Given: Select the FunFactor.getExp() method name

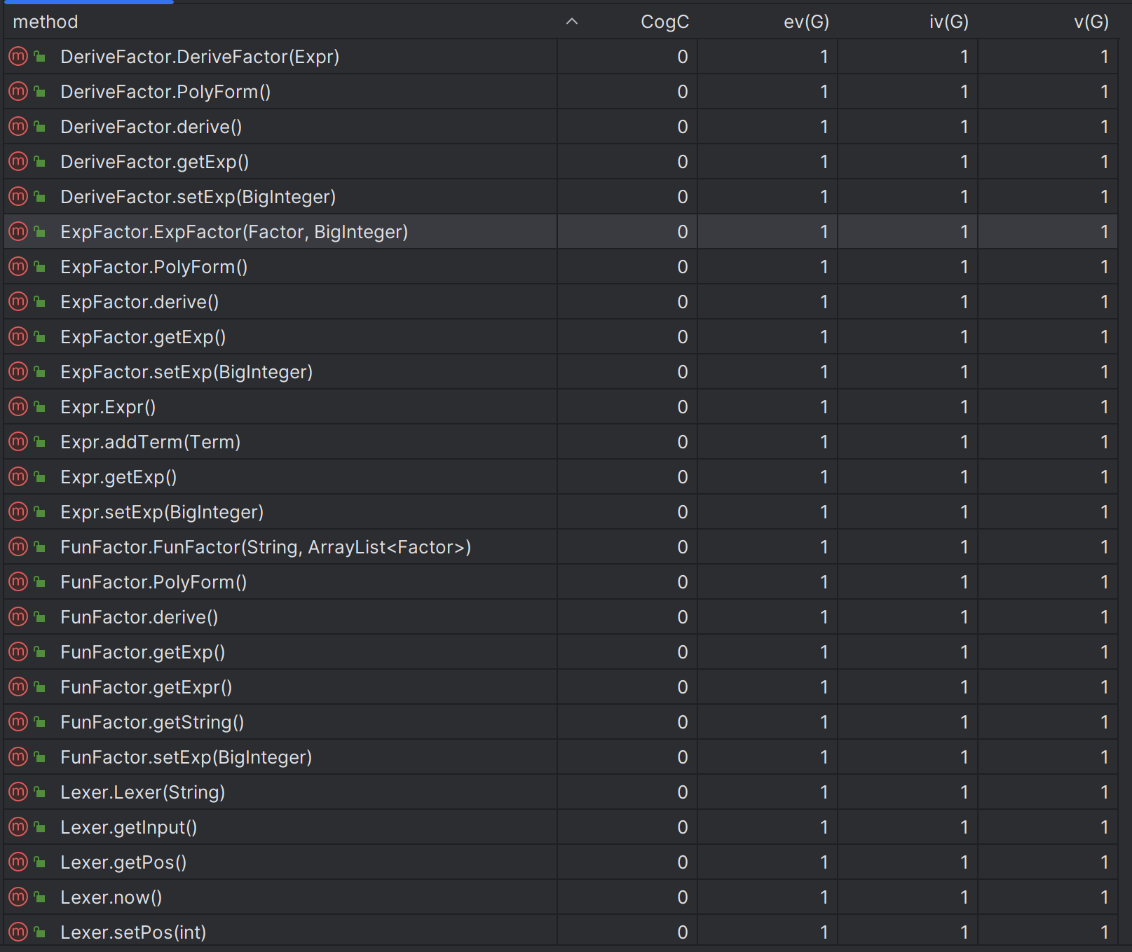Looking at the screenshot, I should pos(143,652).
